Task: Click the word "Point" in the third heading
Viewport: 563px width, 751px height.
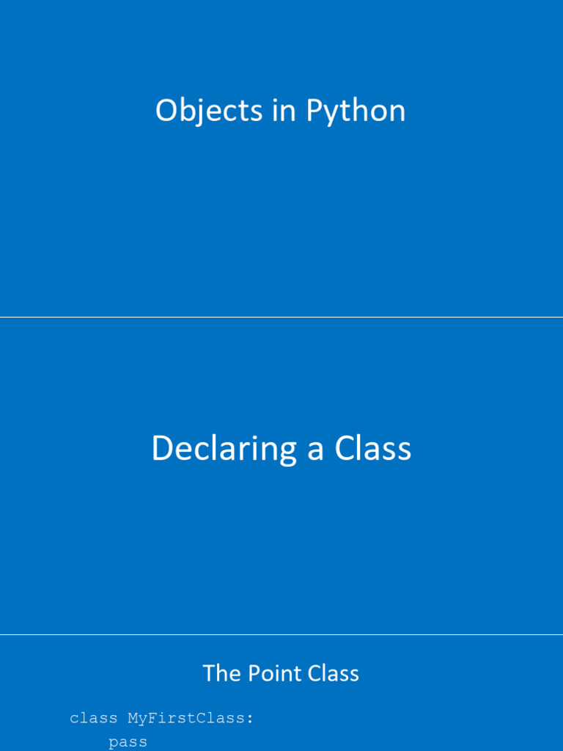Action: 275,673
